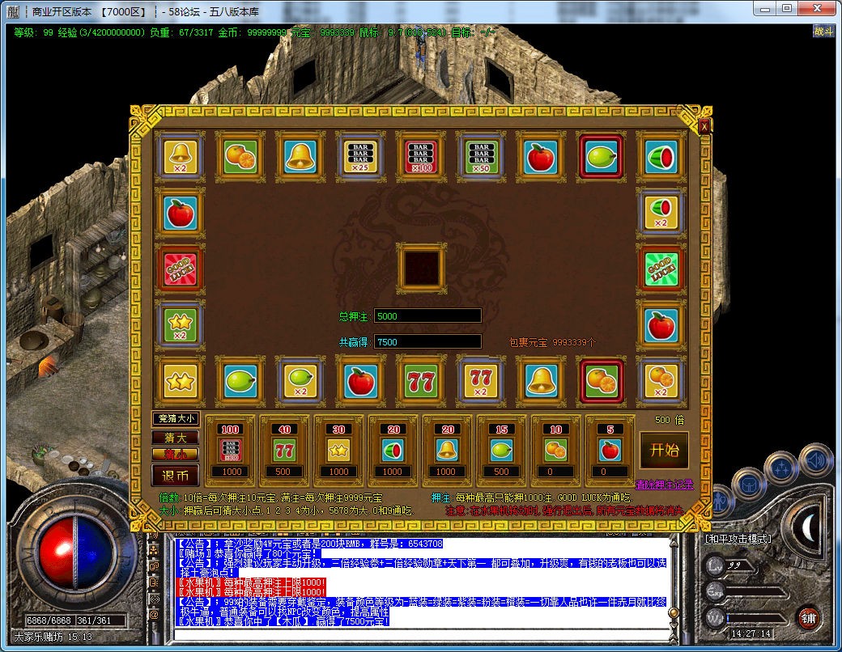Click the BAR x25 tile
The image size is (842, 652).
tap(360, 157)
